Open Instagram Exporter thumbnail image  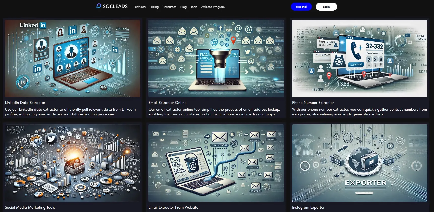pos(359,163)
